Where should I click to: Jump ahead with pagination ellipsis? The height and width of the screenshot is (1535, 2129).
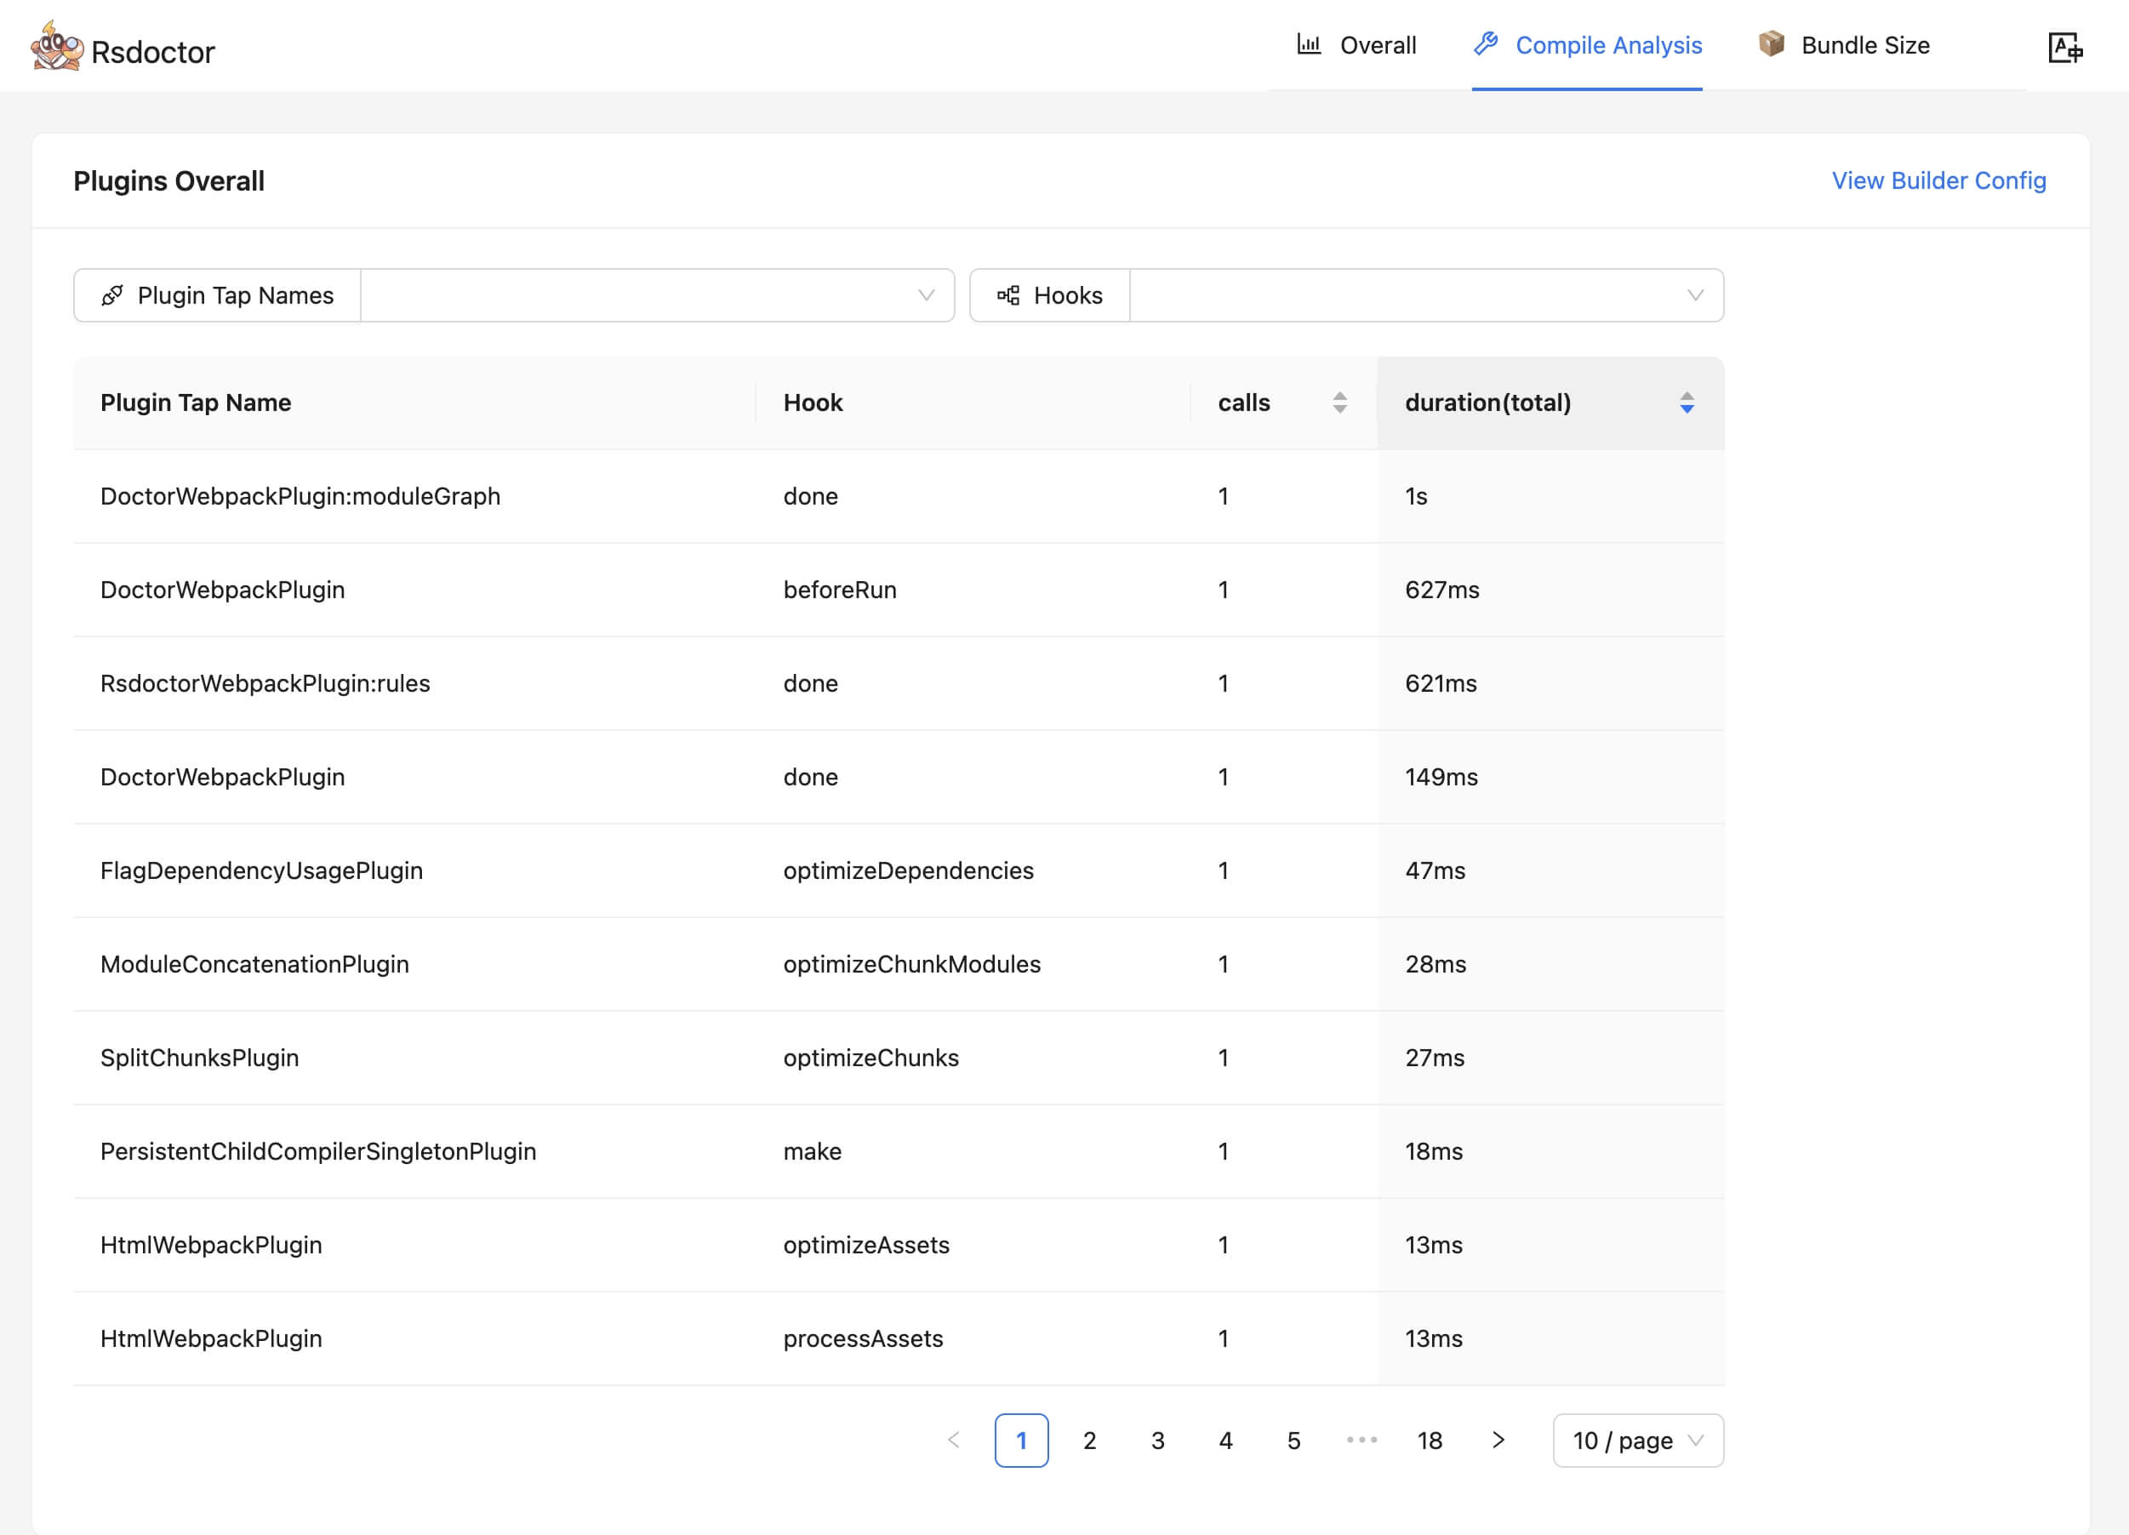[x=1362, y=1441]
